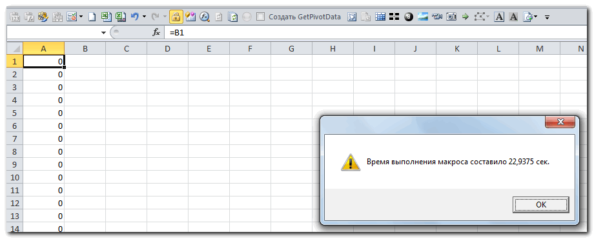Click the colored cubes table icon
The image size is (594, 239).
[x=190, y=17]
